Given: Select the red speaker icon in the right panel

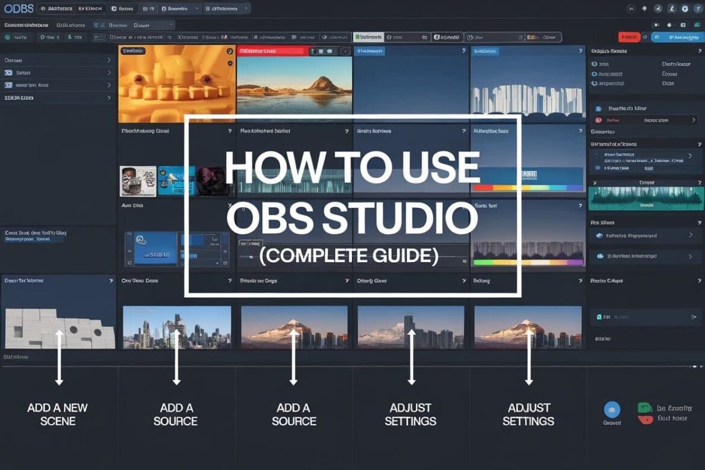Looking at the screenshot, I should pos(598,119).
